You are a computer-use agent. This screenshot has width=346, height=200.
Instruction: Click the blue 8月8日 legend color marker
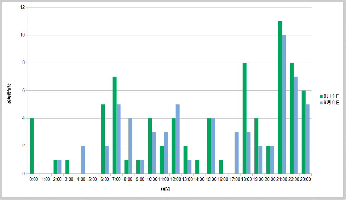pos(321,103)
